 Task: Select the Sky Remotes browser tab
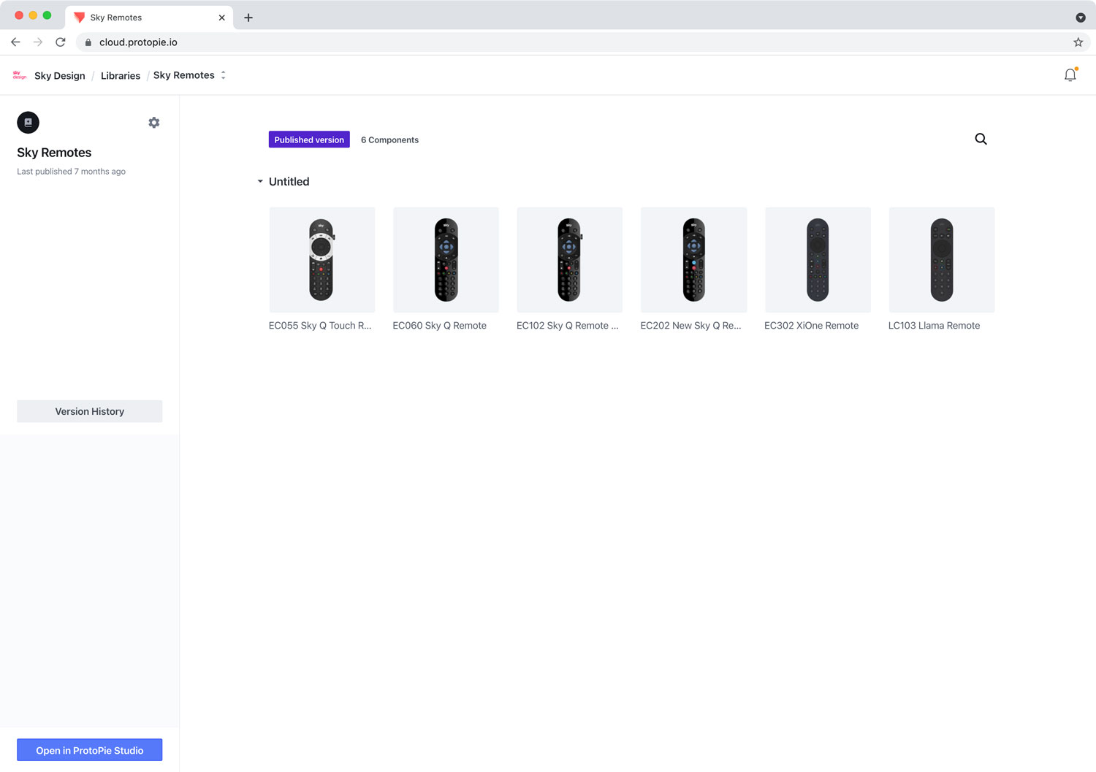[149, 18]
